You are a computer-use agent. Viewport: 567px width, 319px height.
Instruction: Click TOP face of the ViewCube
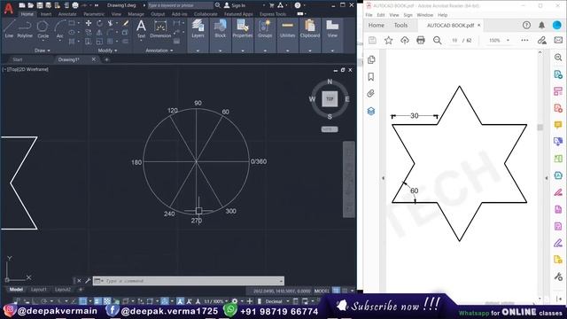click(330, 98)
